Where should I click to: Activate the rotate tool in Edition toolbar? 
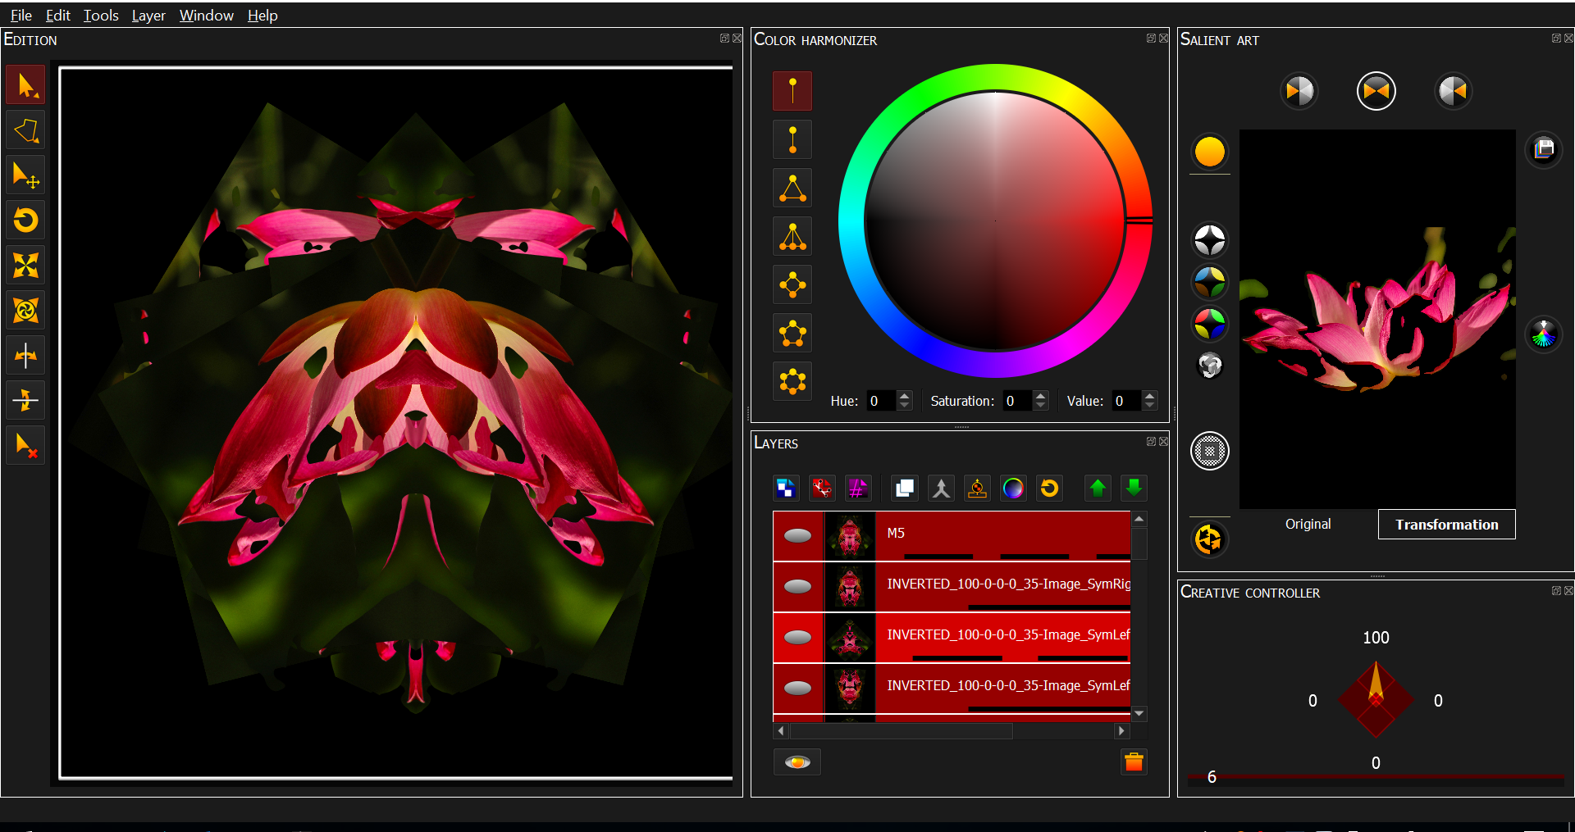[x=25, y=220]
